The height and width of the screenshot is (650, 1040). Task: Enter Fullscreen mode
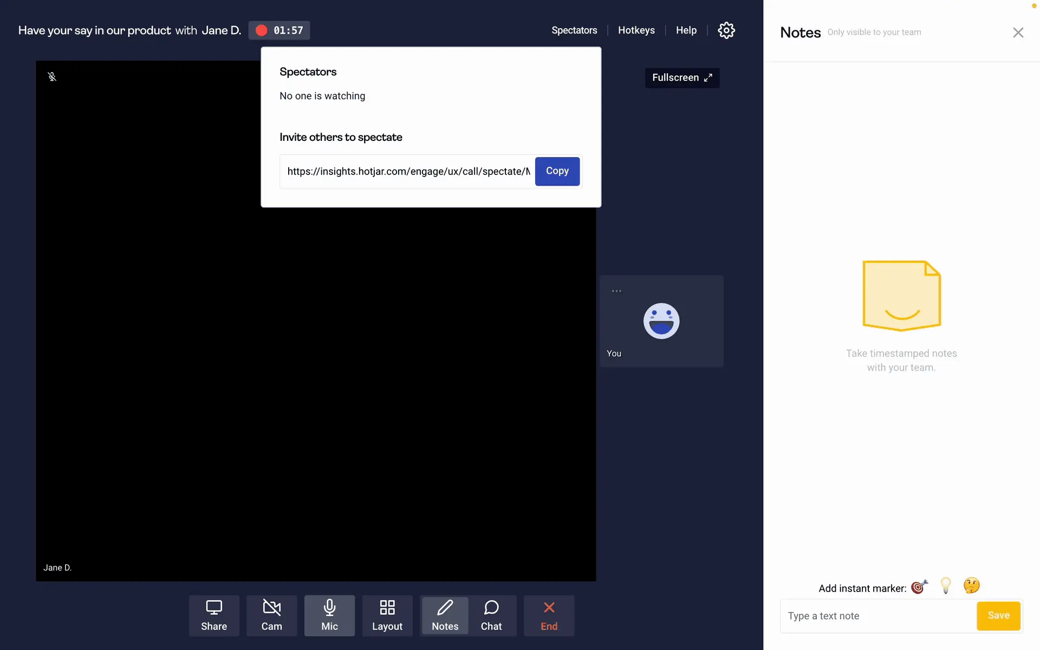(681, 77)
